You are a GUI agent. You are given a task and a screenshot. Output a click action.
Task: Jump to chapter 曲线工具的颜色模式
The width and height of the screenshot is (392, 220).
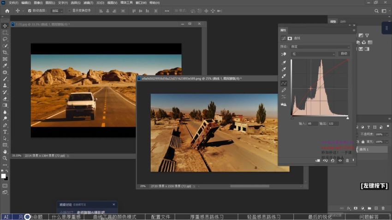pos(115,217)
